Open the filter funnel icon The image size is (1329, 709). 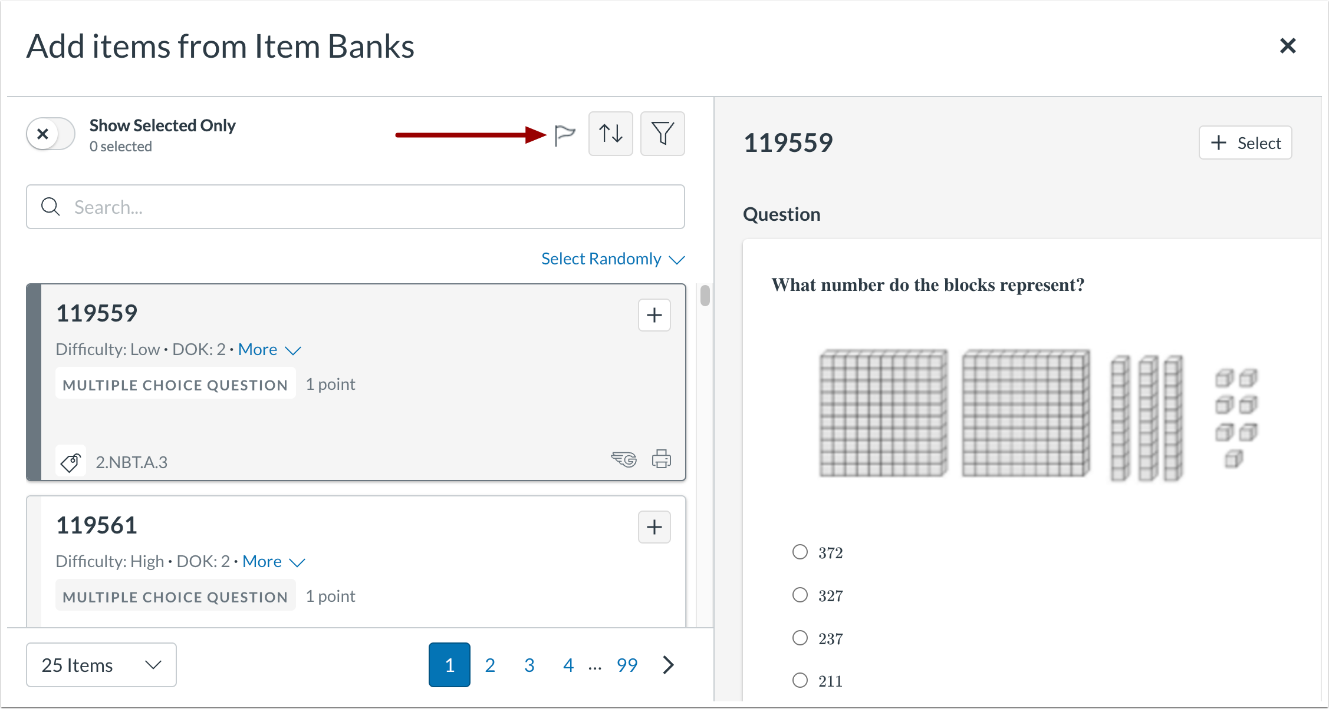click(x=662, y=134)
